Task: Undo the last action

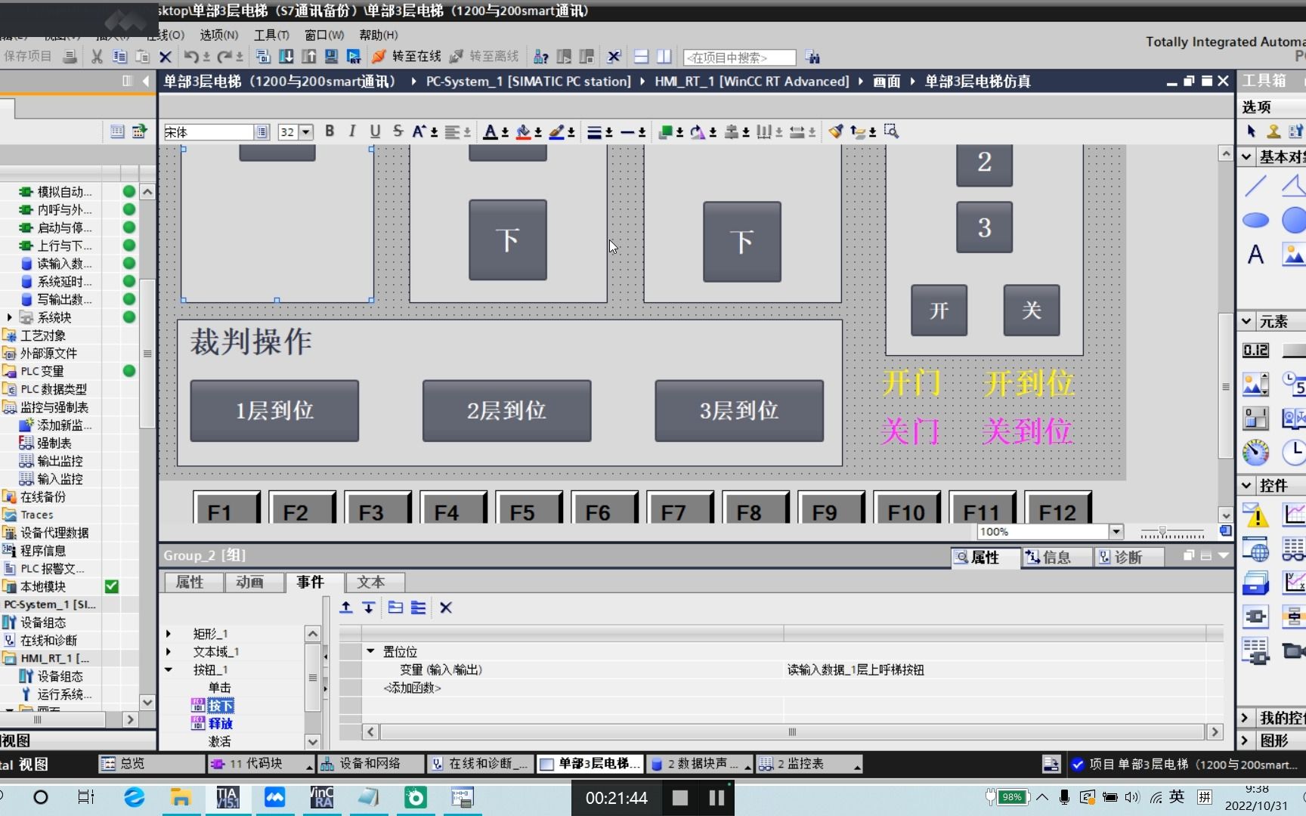Action: (191, 57)
